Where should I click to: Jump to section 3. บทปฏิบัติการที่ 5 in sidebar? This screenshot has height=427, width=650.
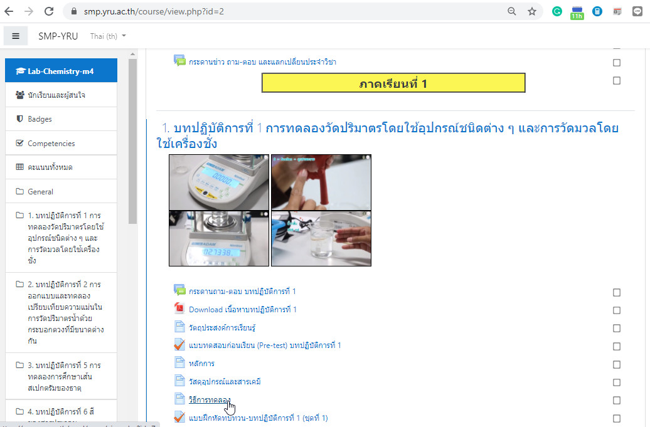point(61,376)
